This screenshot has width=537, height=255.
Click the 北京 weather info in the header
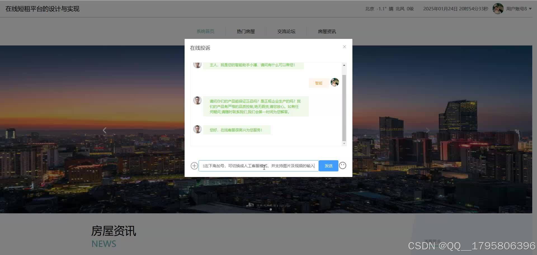pyautogui.click(x=369, y=9)
